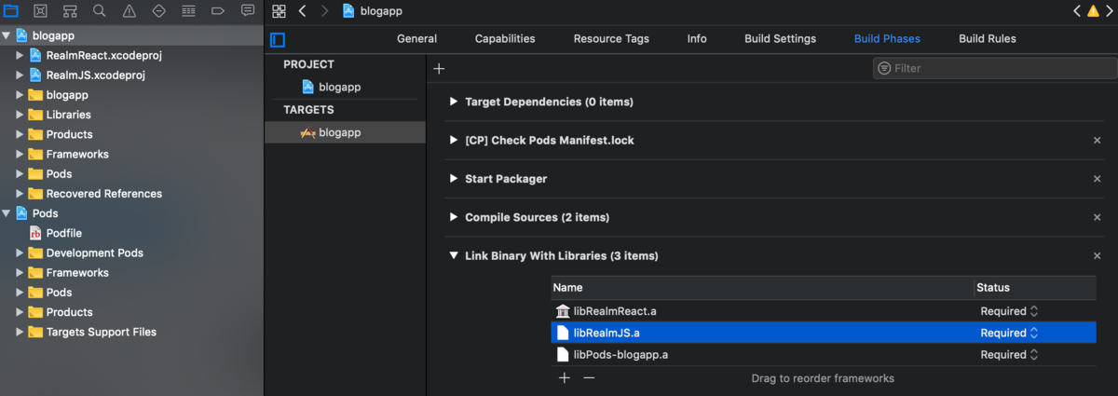The width and height of the screenshot is (1118, 396).
Task: Expand the Target Dependencies phase
Action: pyautogui.click(x=454, y=102)
